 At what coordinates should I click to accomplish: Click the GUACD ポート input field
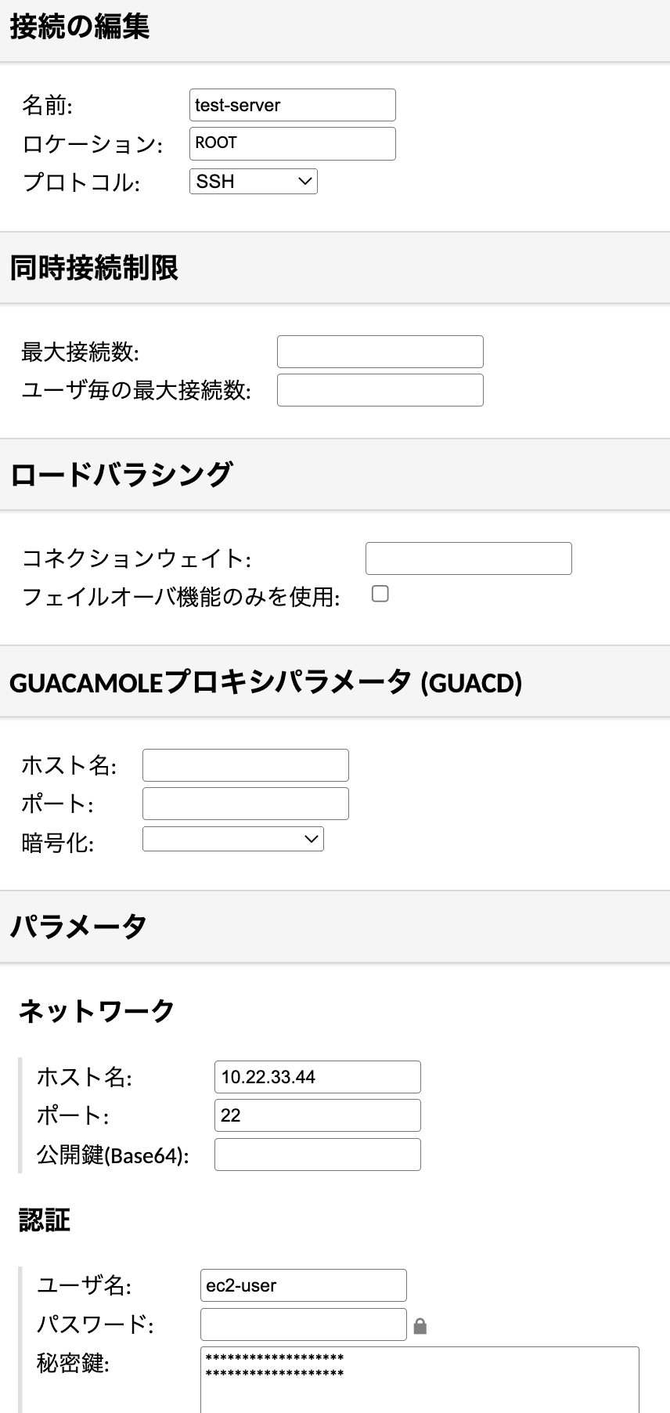tap(245, 804)
